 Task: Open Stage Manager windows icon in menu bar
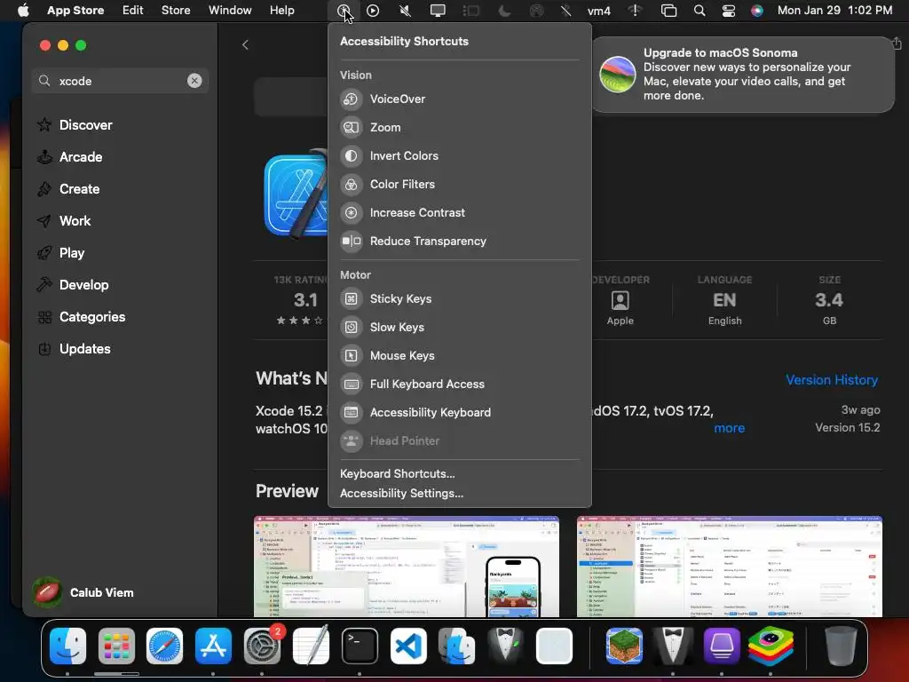pos(669,11)
